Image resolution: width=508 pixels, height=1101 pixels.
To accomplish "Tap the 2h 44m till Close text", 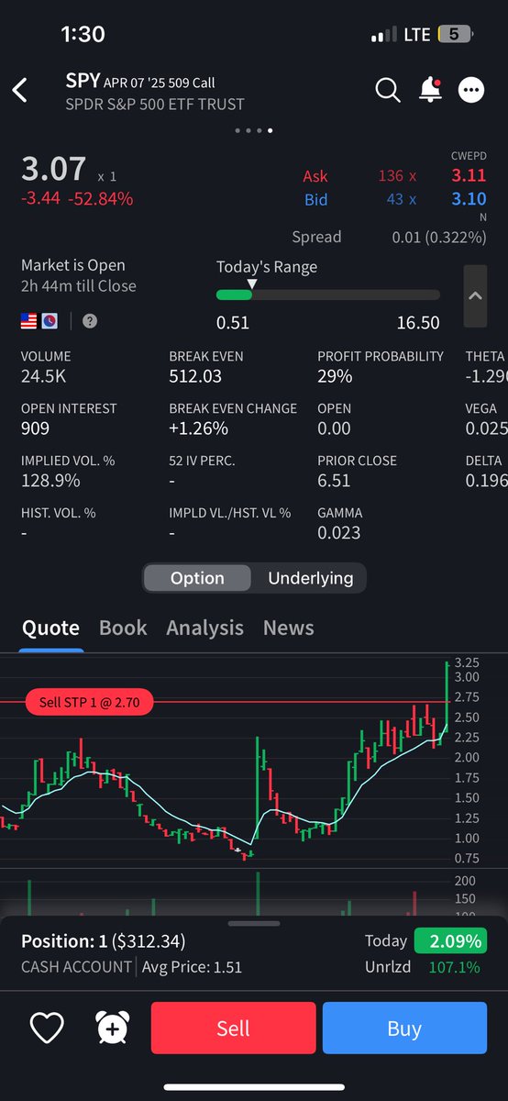I will (79, 286).
